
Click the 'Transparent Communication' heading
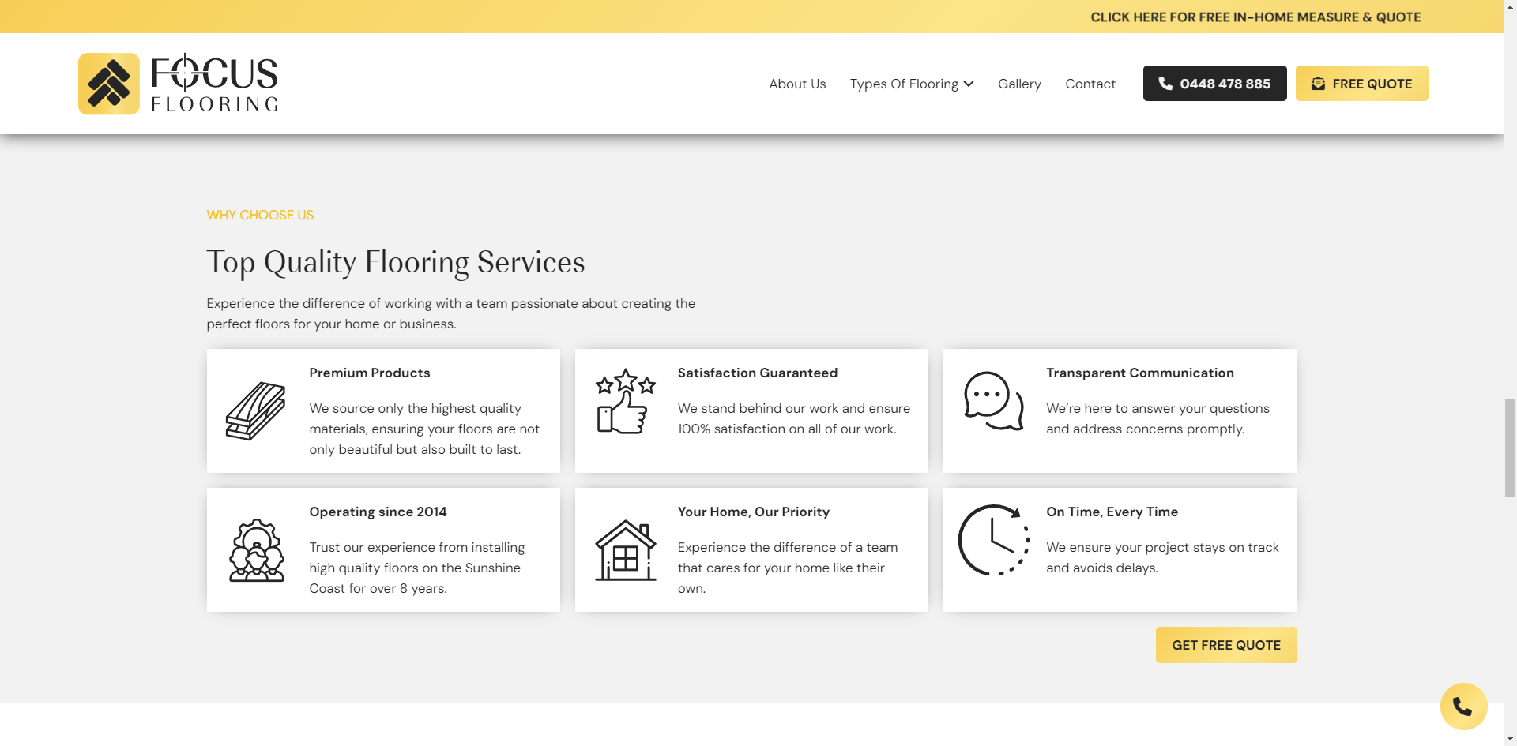[1139, 373]
